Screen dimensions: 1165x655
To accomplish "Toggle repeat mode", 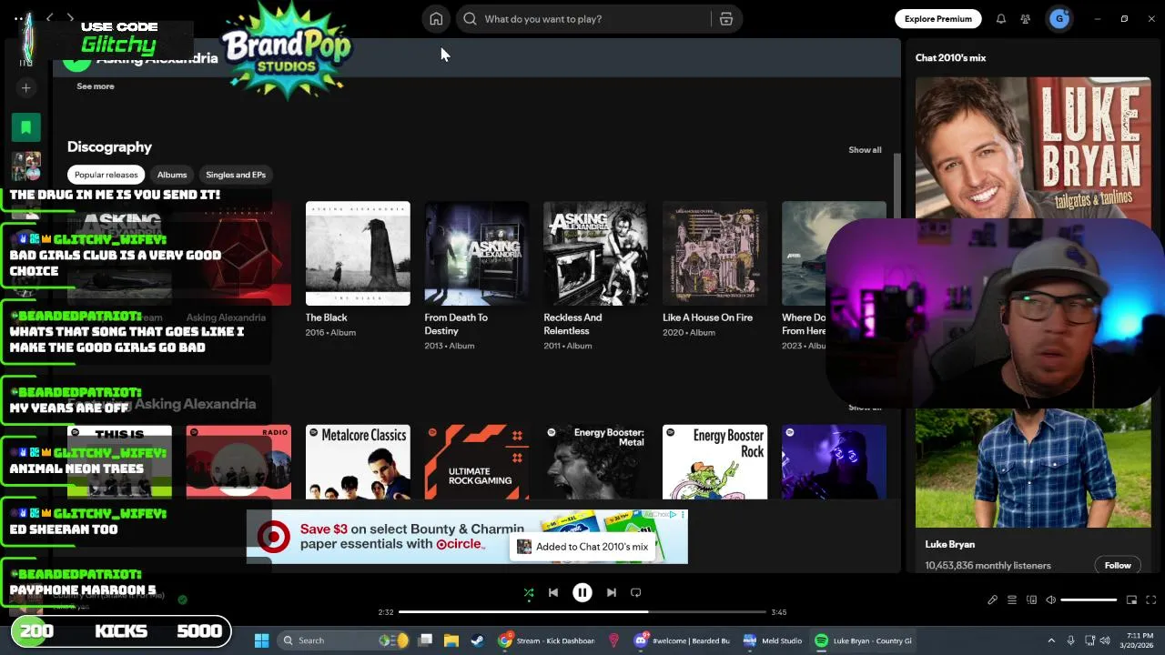I will click(636, 593).
